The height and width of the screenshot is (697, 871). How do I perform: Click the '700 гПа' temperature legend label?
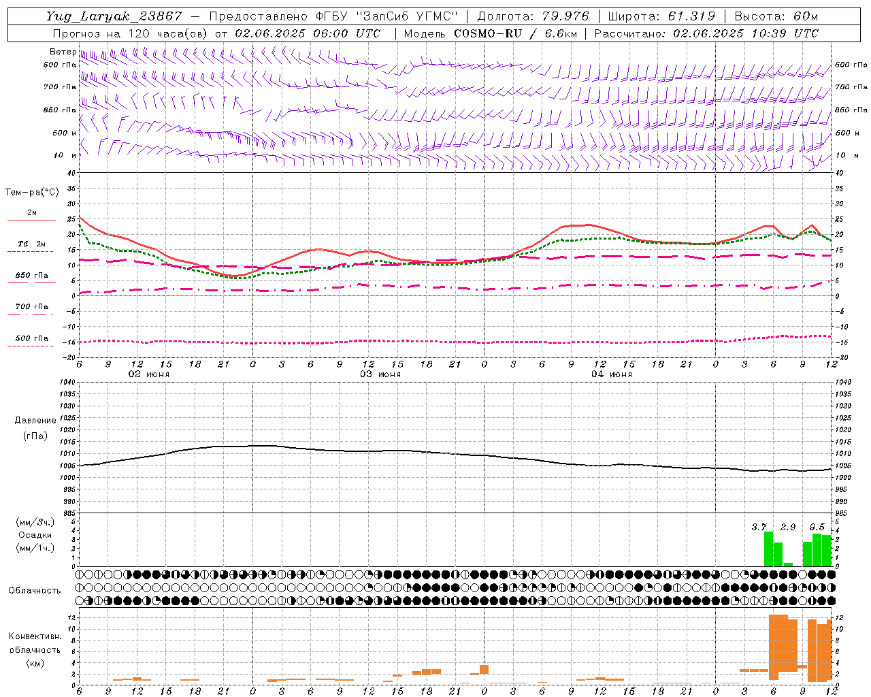pos(32,307)
